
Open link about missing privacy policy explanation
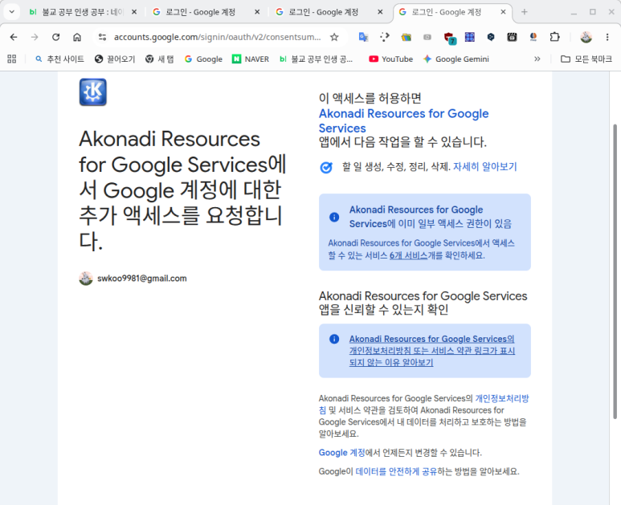click(431, 351)
